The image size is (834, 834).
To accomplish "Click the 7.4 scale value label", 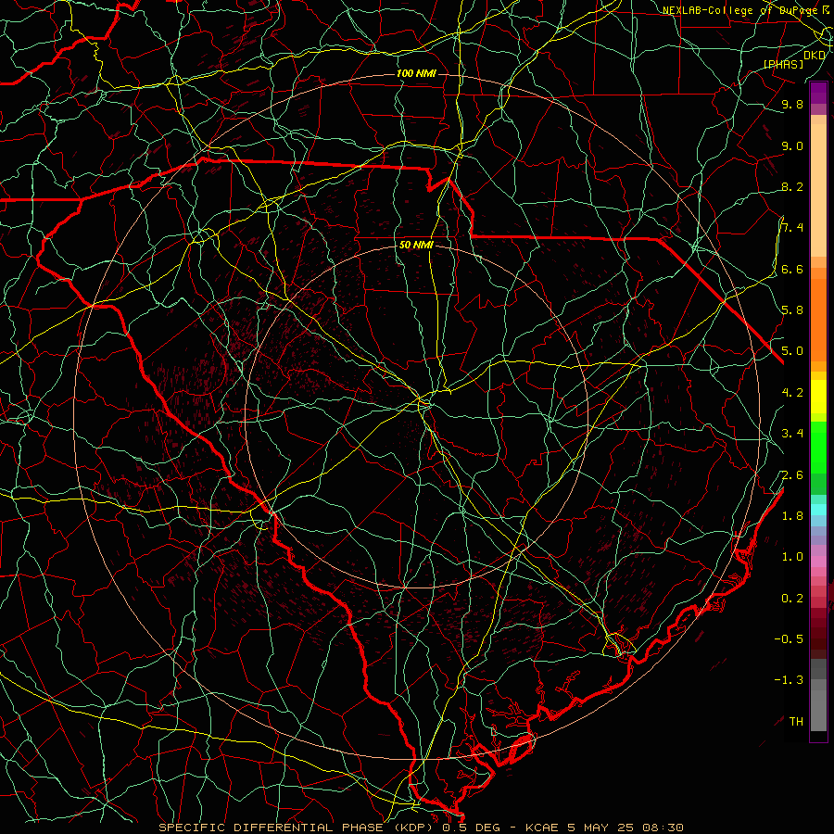I will pyautogui.click(x=792, y=228).
